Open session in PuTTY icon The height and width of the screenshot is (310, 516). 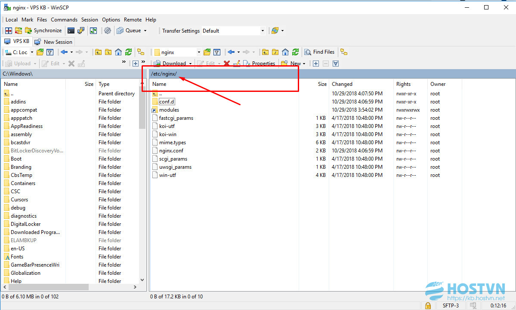(x=80, y=30)
